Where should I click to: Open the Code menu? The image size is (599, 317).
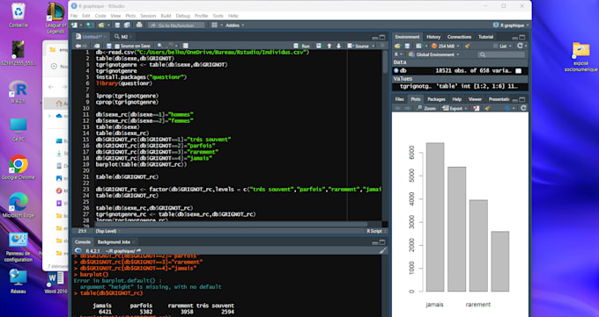[x=100, y=16]
